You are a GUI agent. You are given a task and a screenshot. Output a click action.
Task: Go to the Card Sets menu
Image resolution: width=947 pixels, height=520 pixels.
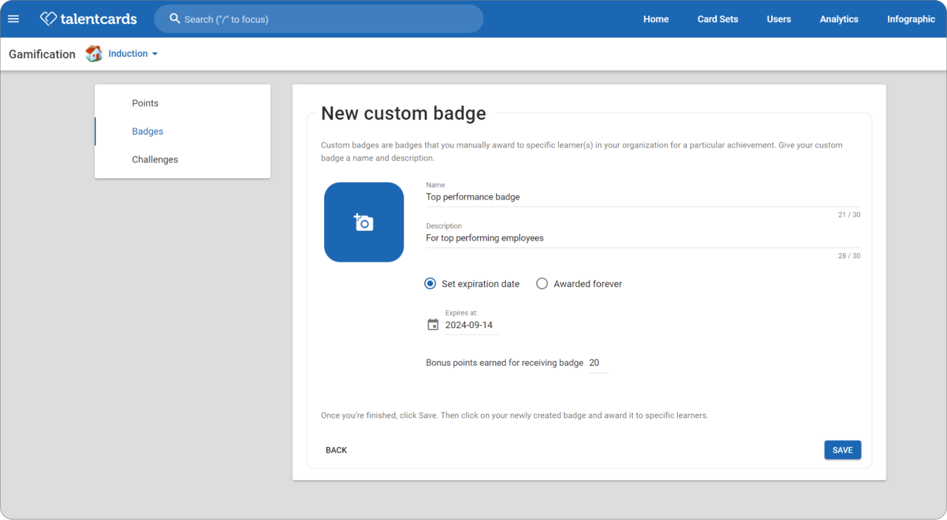pyautogui.click(x=717, y=19)
